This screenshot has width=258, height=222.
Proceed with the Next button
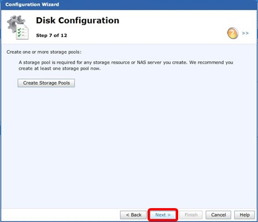coord(163,215)
